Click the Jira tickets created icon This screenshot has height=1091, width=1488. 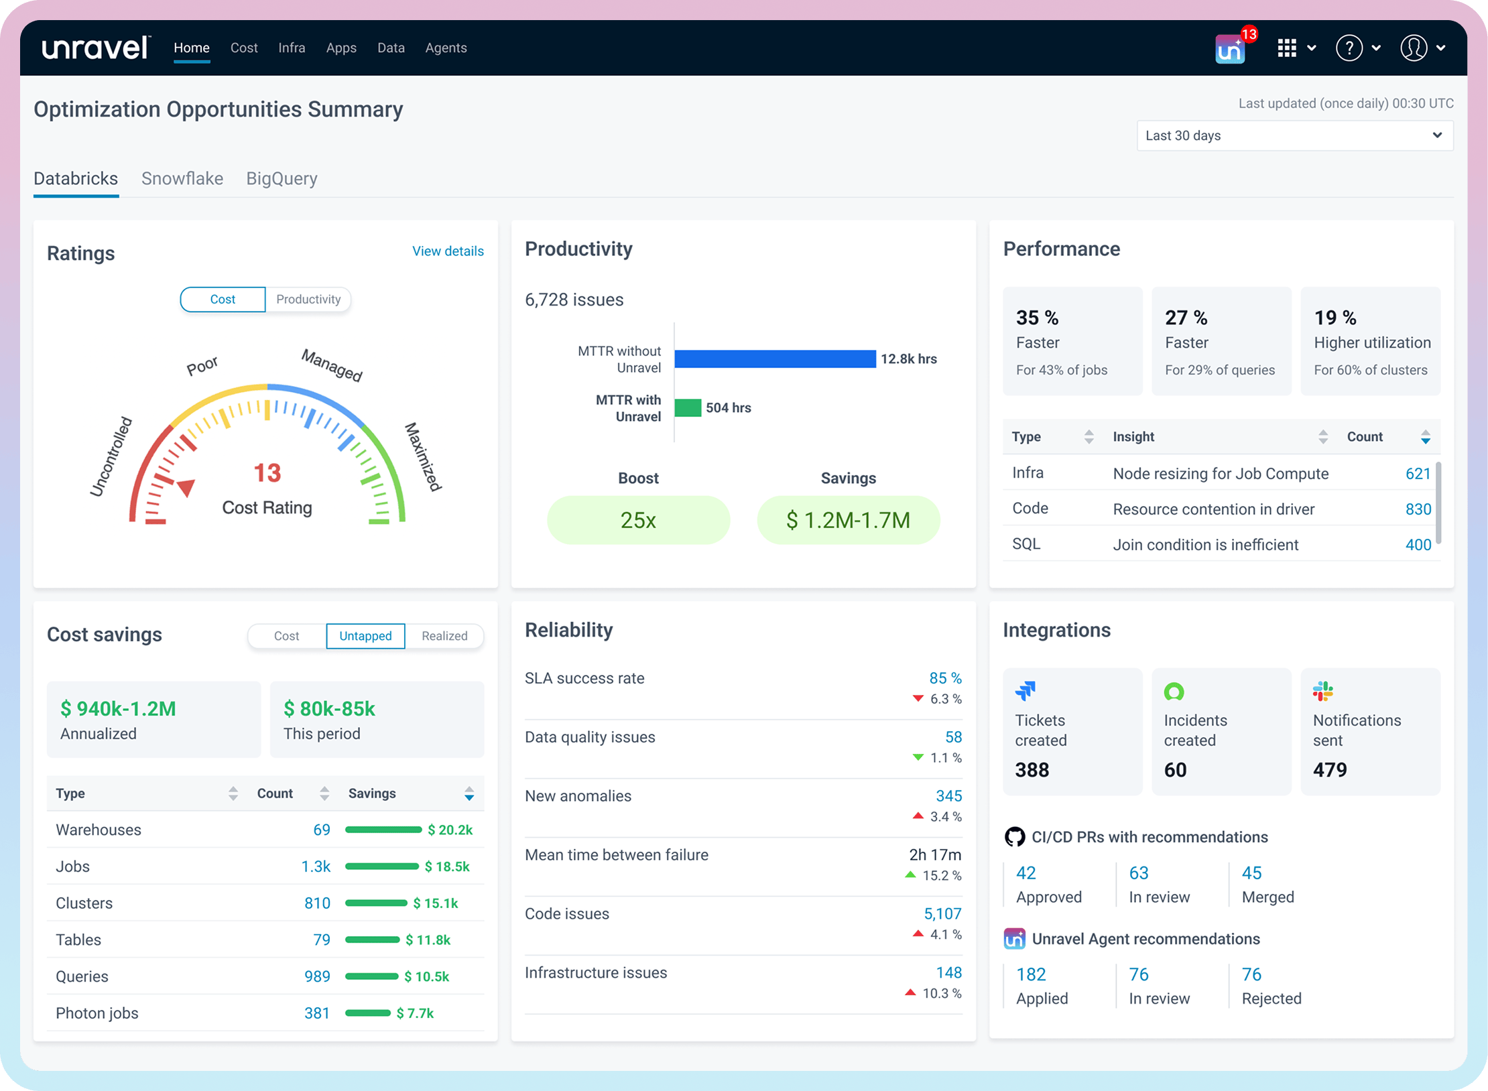1026,690
